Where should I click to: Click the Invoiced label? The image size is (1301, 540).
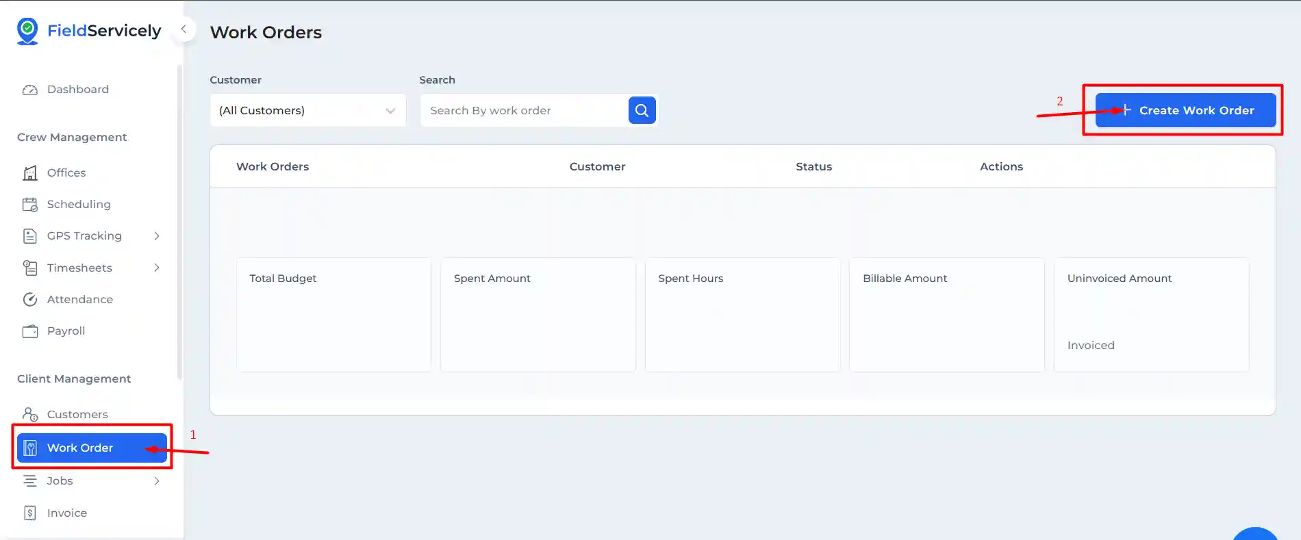[1091, 346]
